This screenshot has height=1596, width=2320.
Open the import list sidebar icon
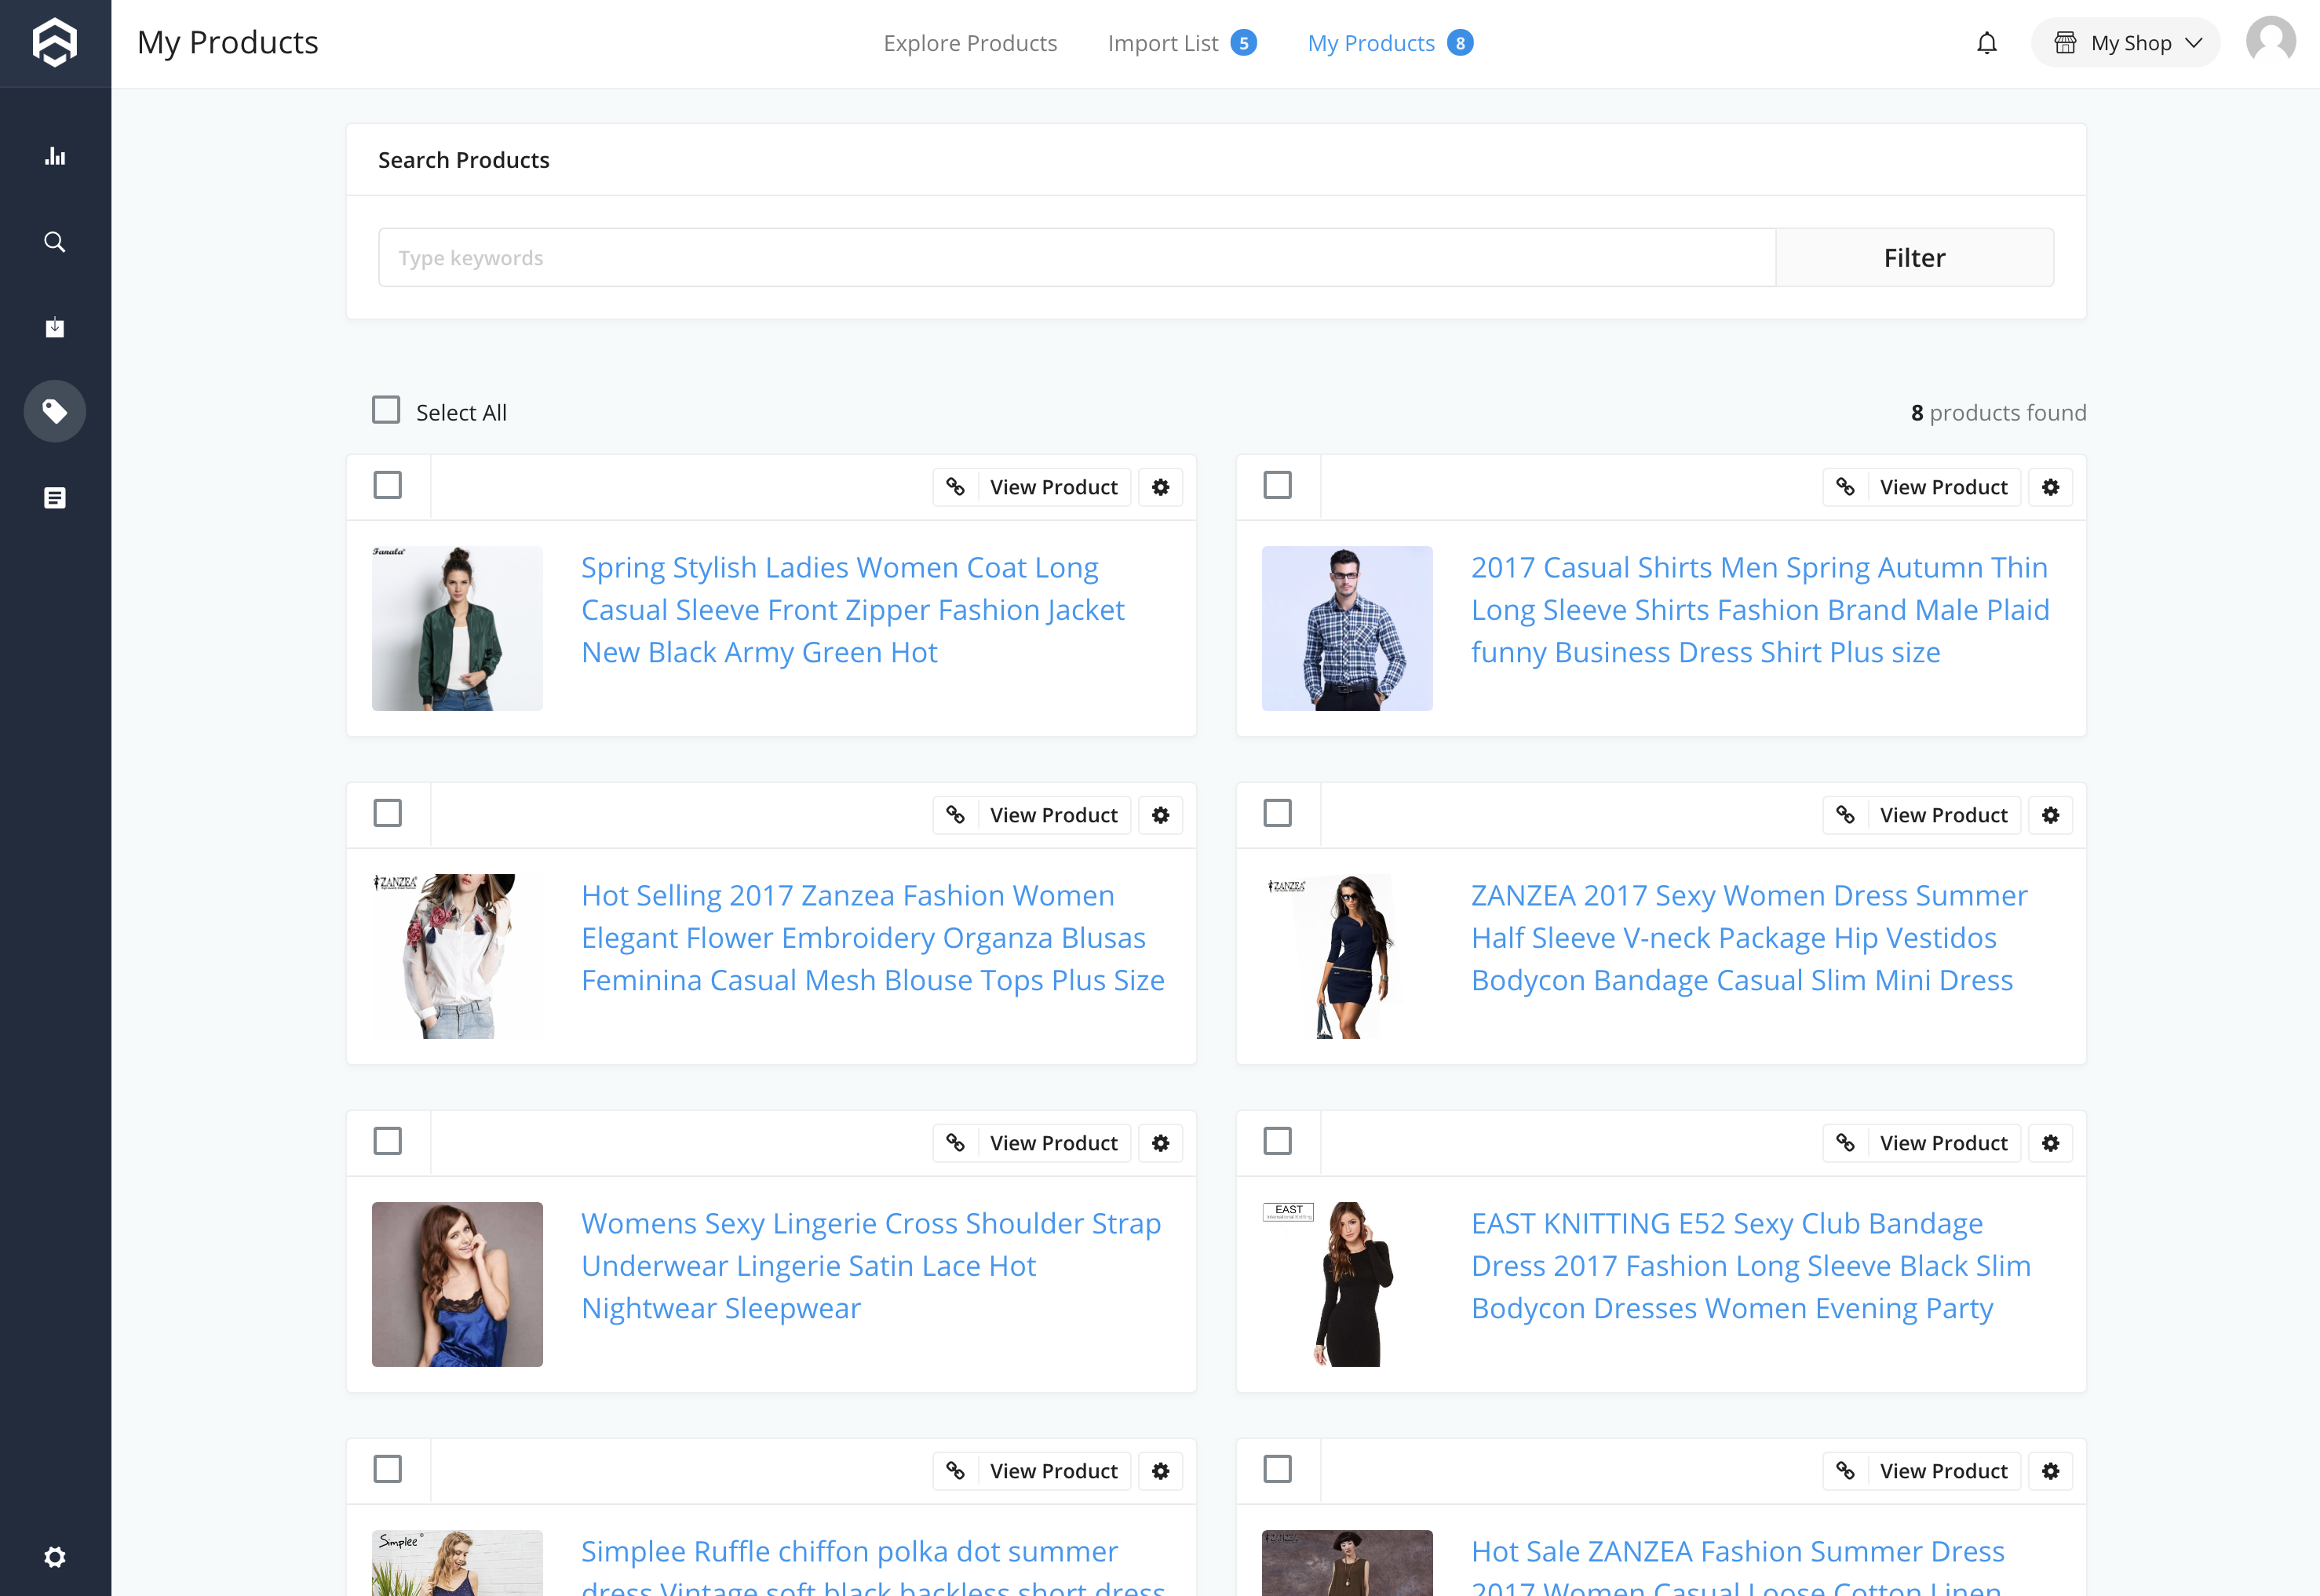tap(55, 327)
